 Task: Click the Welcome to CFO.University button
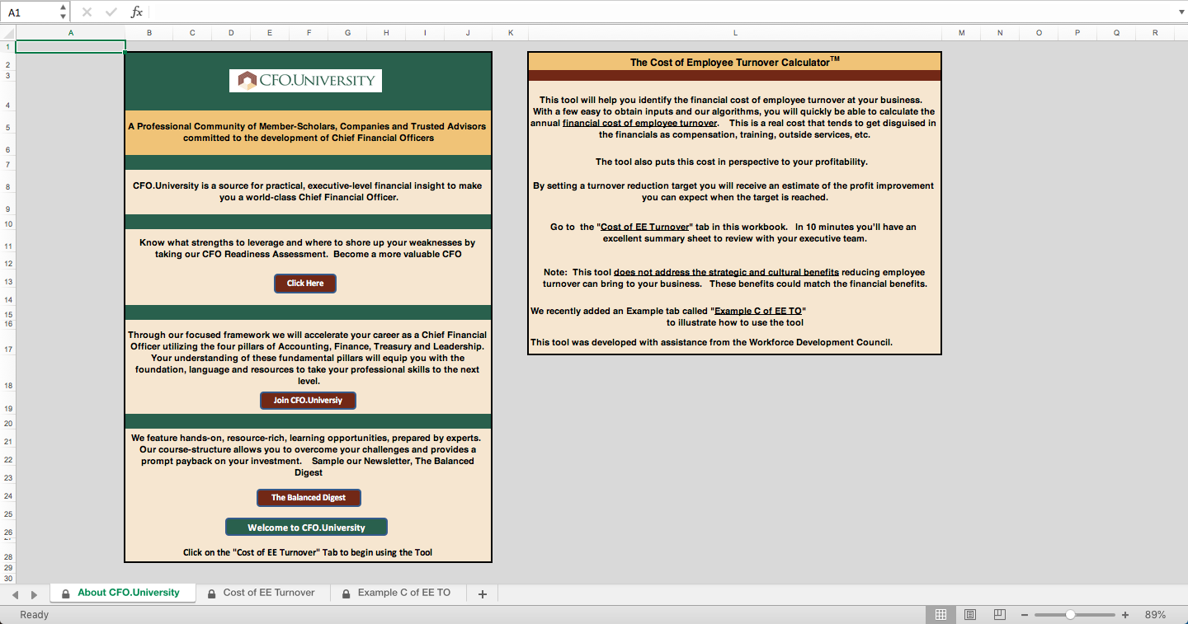pos(306,528)
